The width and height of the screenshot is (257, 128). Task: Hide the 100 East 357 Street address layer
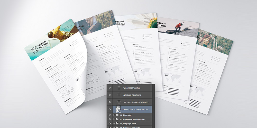tap(110, 102)
